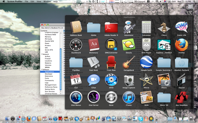This screenshot has width=198, height=123.
Task: Click the Spotlight search icon in menu bar
Action: (x=195, y=2)
